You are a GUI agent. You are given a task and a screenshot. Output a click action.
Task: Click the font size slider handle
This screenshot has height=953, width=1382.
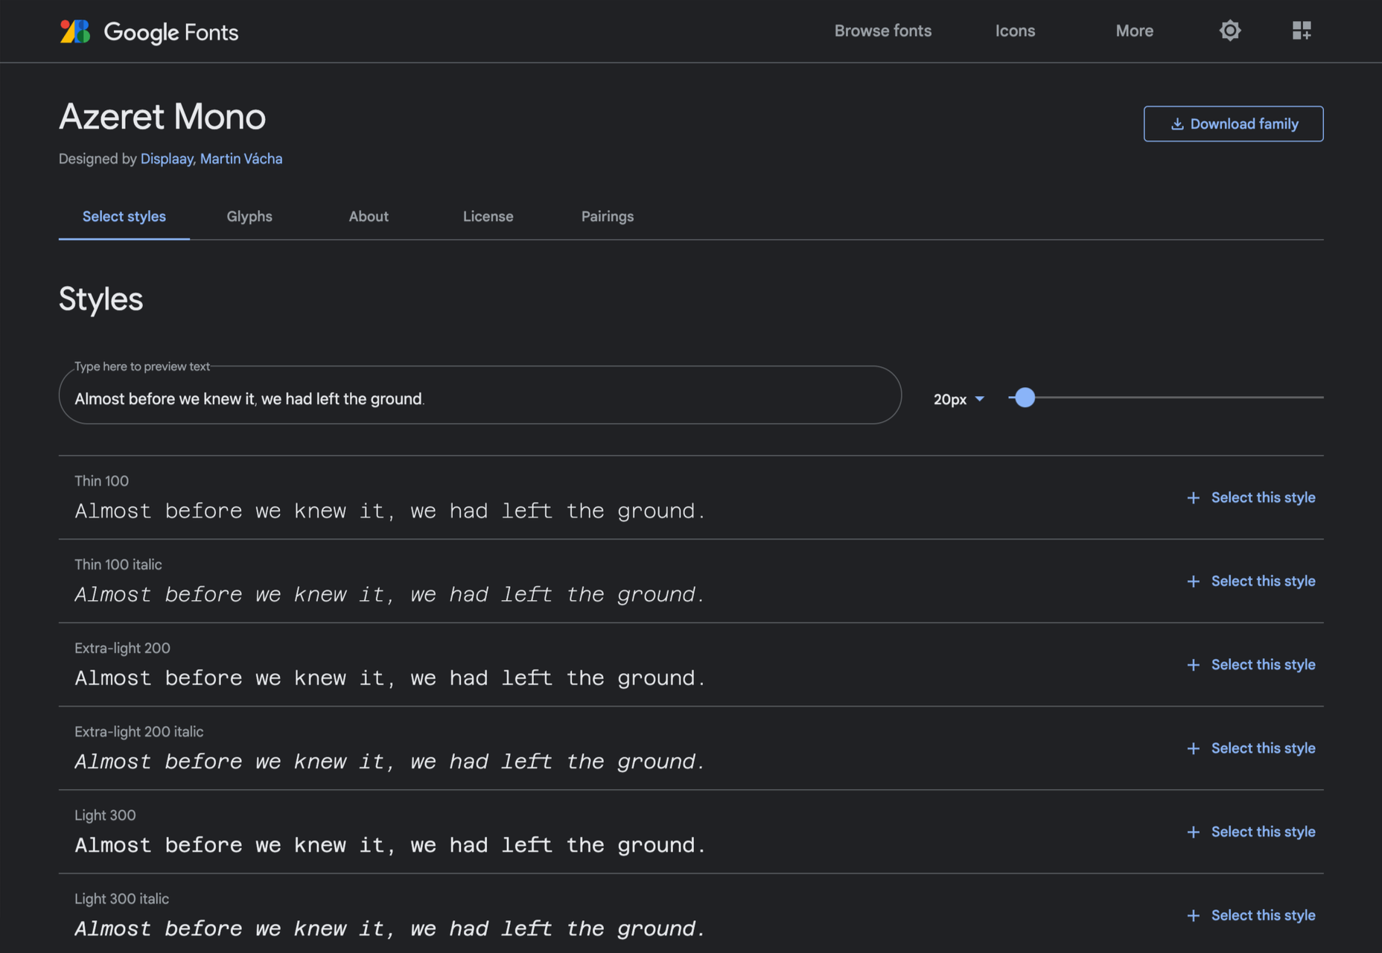coord(1025,398)
